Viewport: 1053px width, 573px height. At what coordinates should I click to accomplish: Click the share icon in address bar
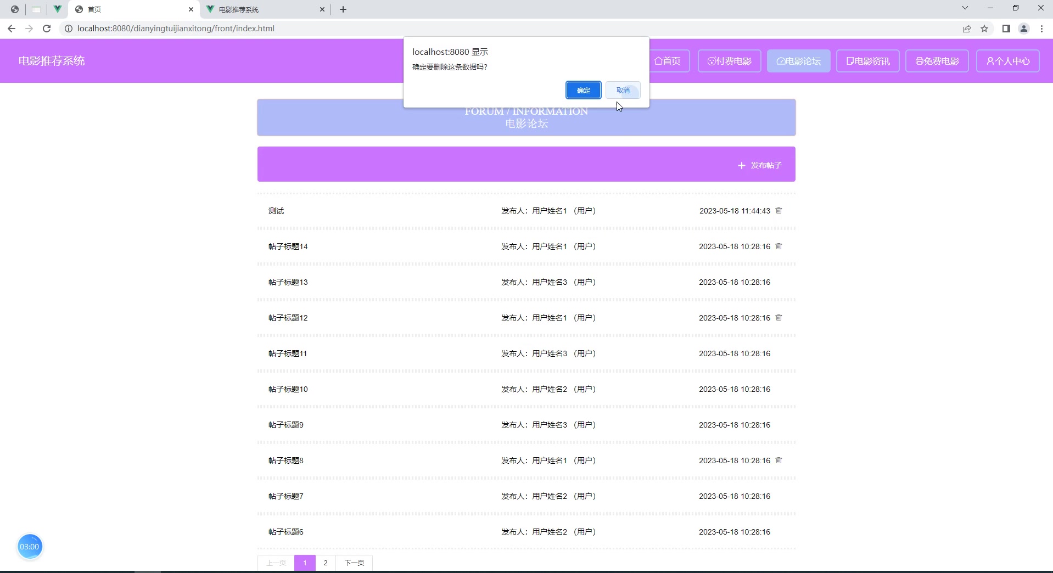click(x=967, y=29)
